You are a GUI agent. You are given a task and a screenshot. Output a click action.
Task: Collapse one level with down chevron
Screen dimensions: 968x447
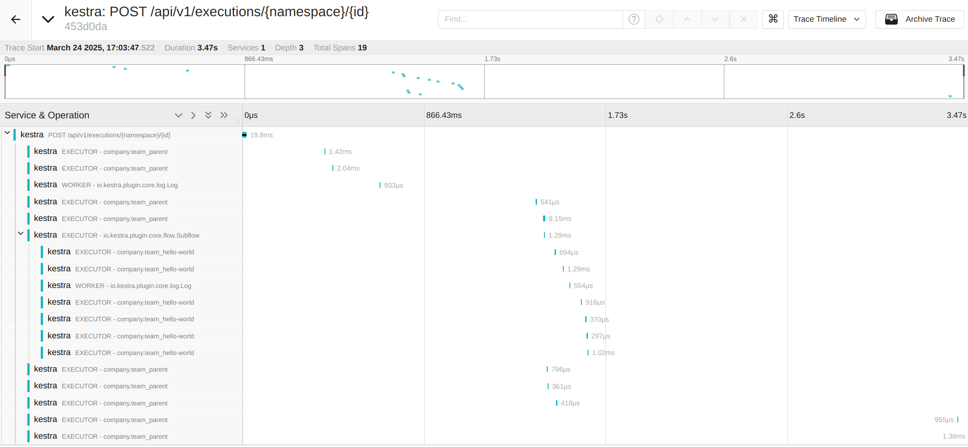(x=178, y=116)
